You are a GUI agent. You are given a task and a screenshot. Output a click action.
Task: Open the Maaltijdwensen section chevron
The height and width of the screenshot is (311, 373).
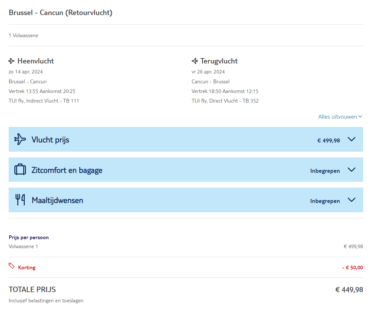pyautogui.click(x=352, y=200)
